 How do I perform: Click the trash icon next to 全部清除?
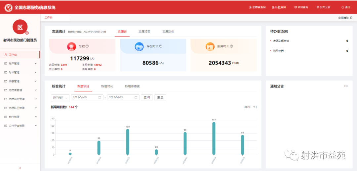351,18
